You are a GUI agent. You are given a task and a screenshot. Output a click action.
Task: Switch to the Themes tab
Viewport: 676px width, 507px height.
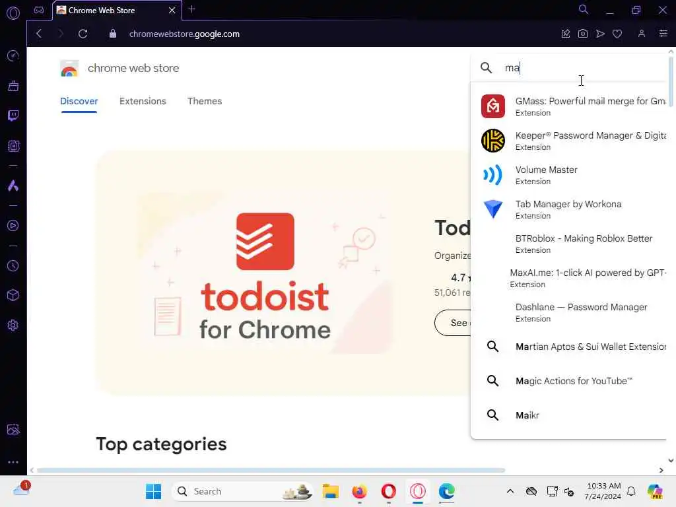click(x=205, y=101)
